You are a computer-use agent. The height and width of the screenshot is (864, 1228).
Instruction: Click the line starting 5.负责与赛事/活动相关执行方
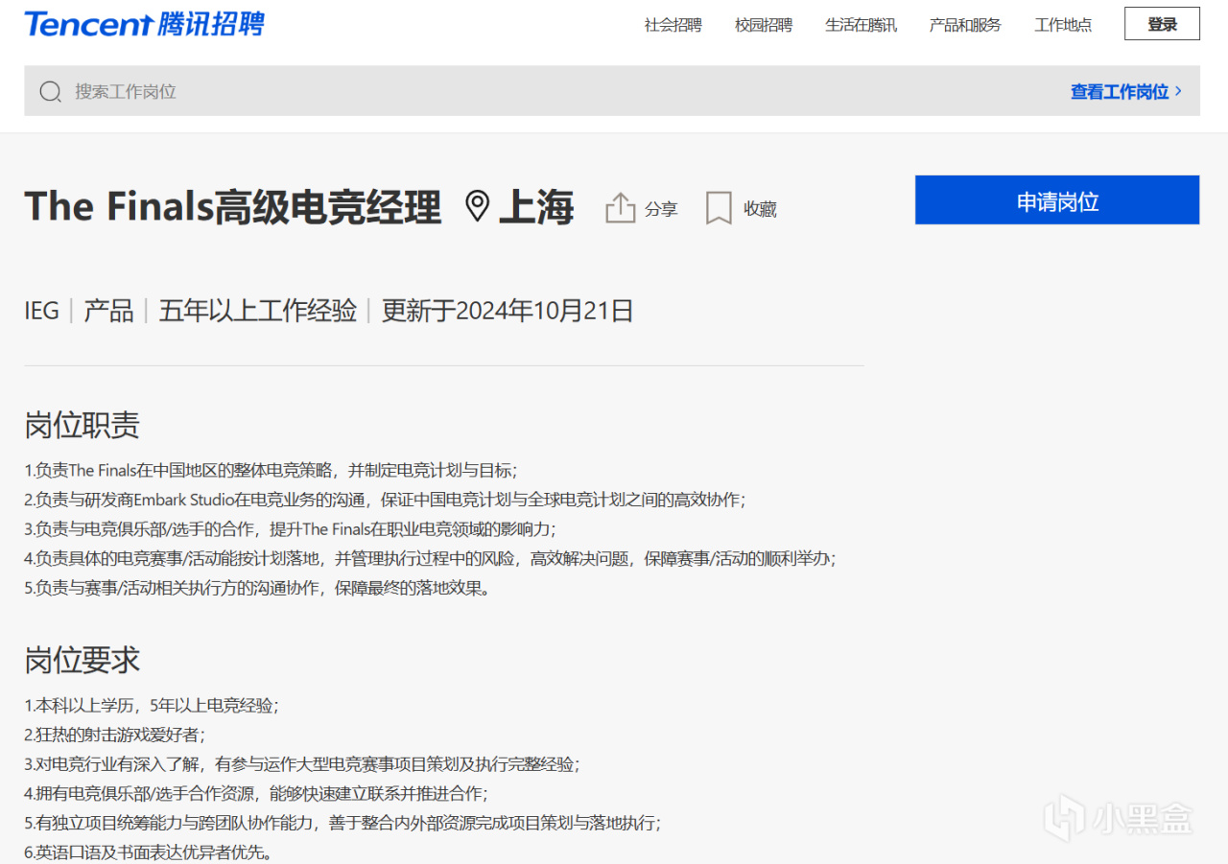pyautogui.click(x=258, y=588)
